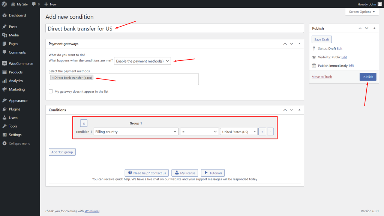Expand the Screen Options tab
Screen dimensions: 384x216
click(362, 12)
